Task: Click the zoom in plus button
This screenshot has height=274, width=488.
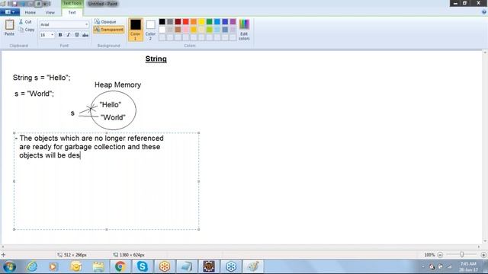Action: coord(483,255)
